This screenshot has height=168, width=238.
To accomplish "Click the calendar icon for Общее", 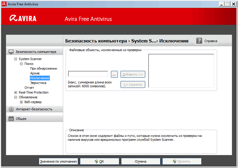I will pos(11,119).
